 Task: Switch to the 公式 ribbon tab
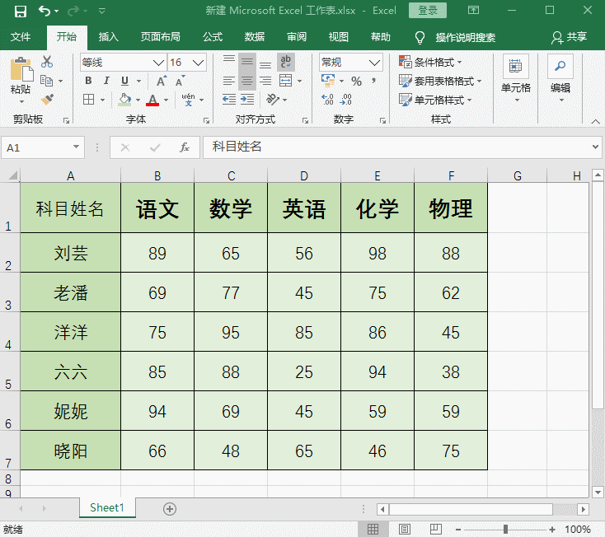(213, 37)
